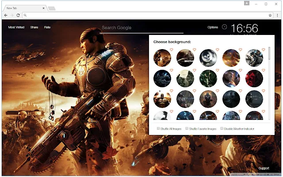Choose second row fourth thumbnail
The height and width of the screenshot is (177, 283).
[231, 79]
